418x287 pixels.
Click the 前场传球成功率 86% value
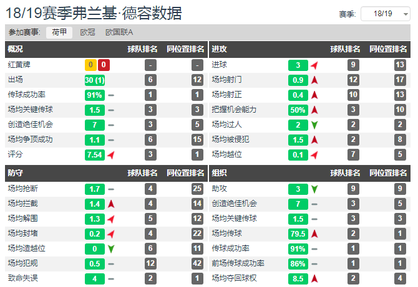298,264
